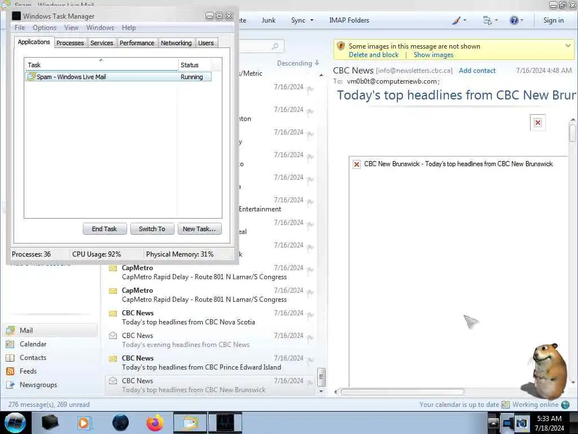
Task: Click the Windows Start orb
Action: 15,423
